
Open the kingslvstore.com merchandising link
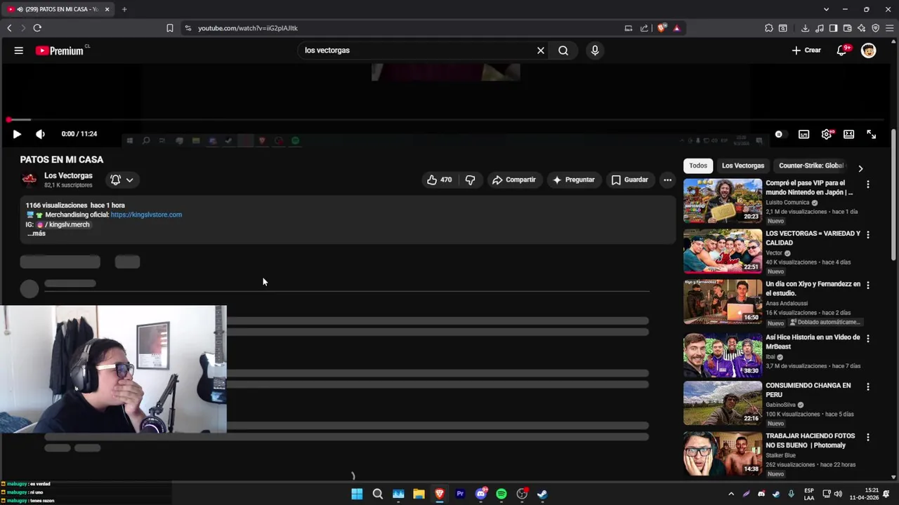tap(146, 215)
